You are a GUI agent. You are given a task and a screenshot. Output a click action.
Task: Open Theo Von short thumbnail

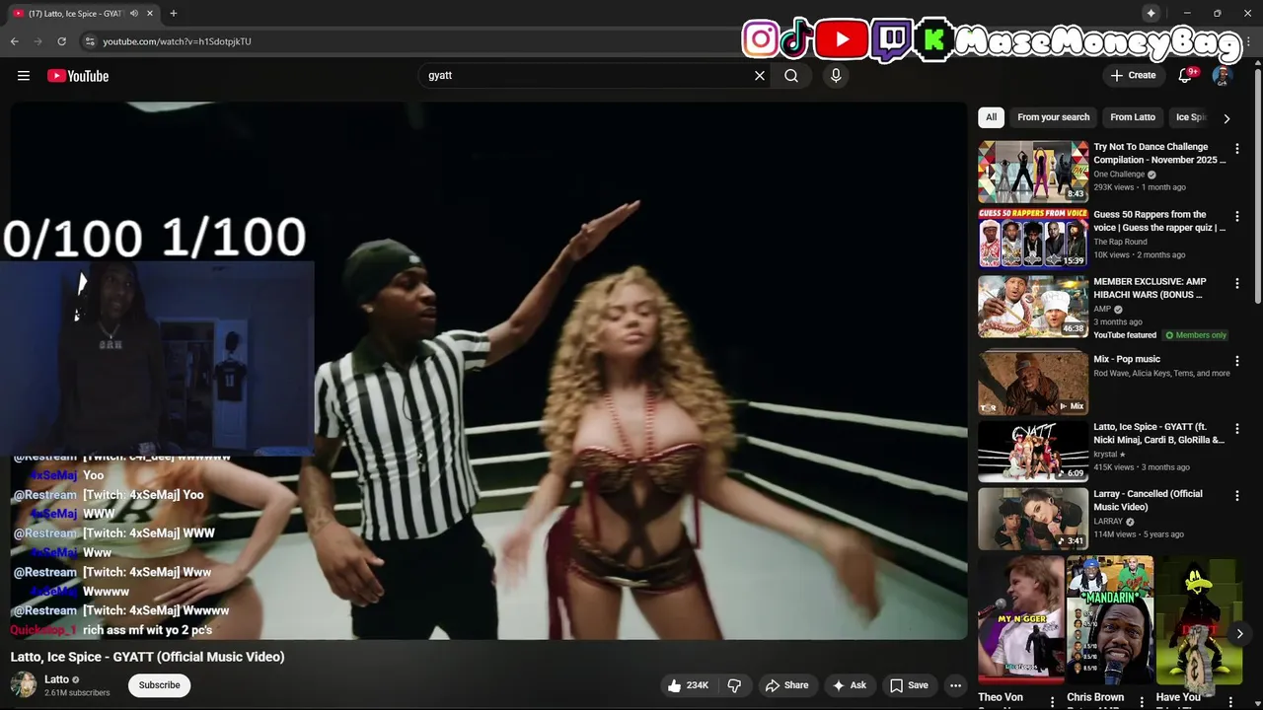(x=1020, y=620)
